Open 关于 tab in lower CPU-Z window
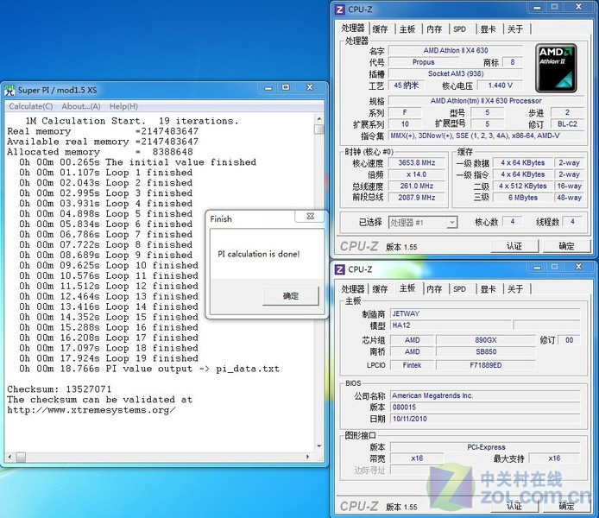This screenshot has height=518, width=599. (x=515, y=289)
